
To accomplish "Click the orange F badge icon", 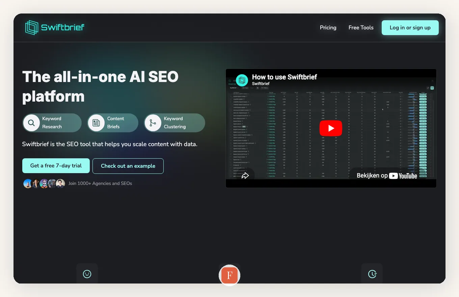I will (x=230, y=275).
